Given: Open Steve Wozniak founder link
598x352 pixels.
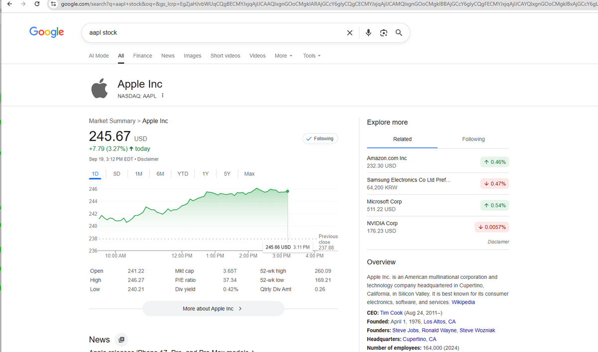Looking at the screenshot, I should click(x=477, y=331).
